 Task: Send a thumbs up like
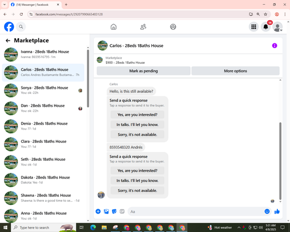pos(277,212)
